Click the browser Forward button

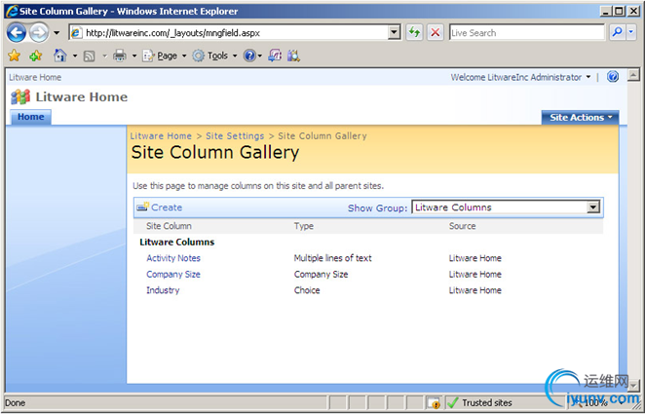(39, 32)
